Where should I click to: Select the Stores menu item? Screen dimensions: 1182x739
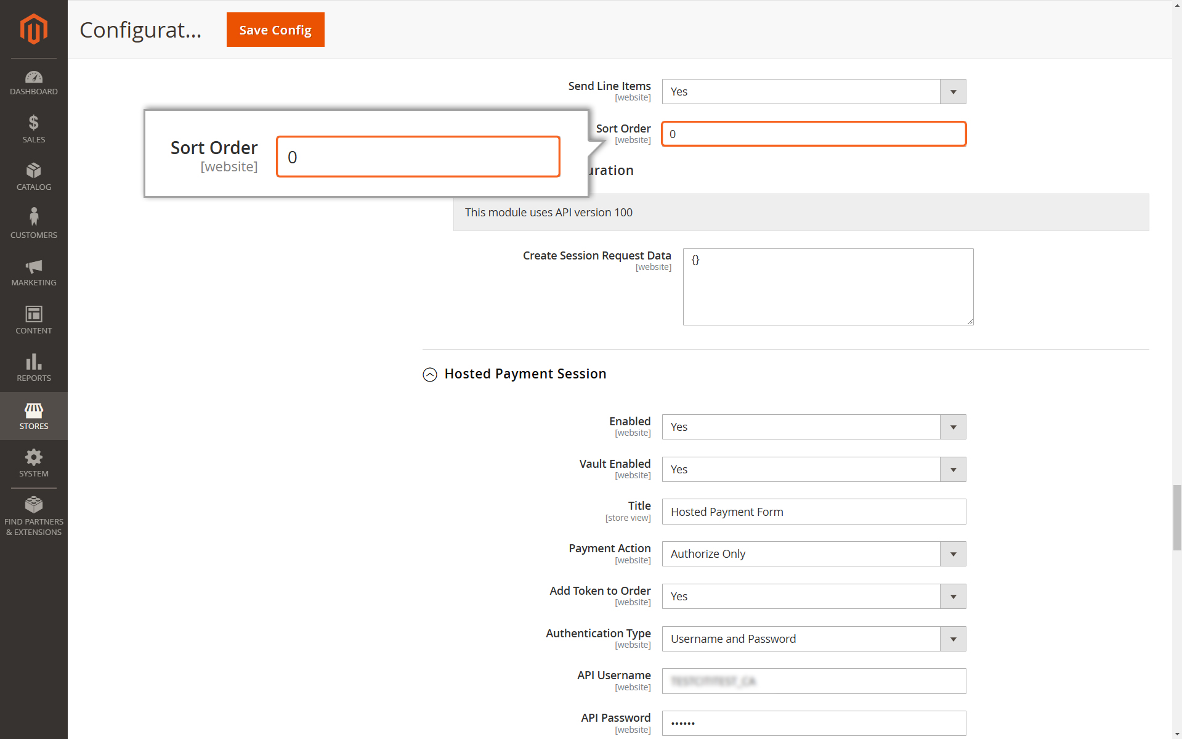pyautogui.click(x=34, y=416)
